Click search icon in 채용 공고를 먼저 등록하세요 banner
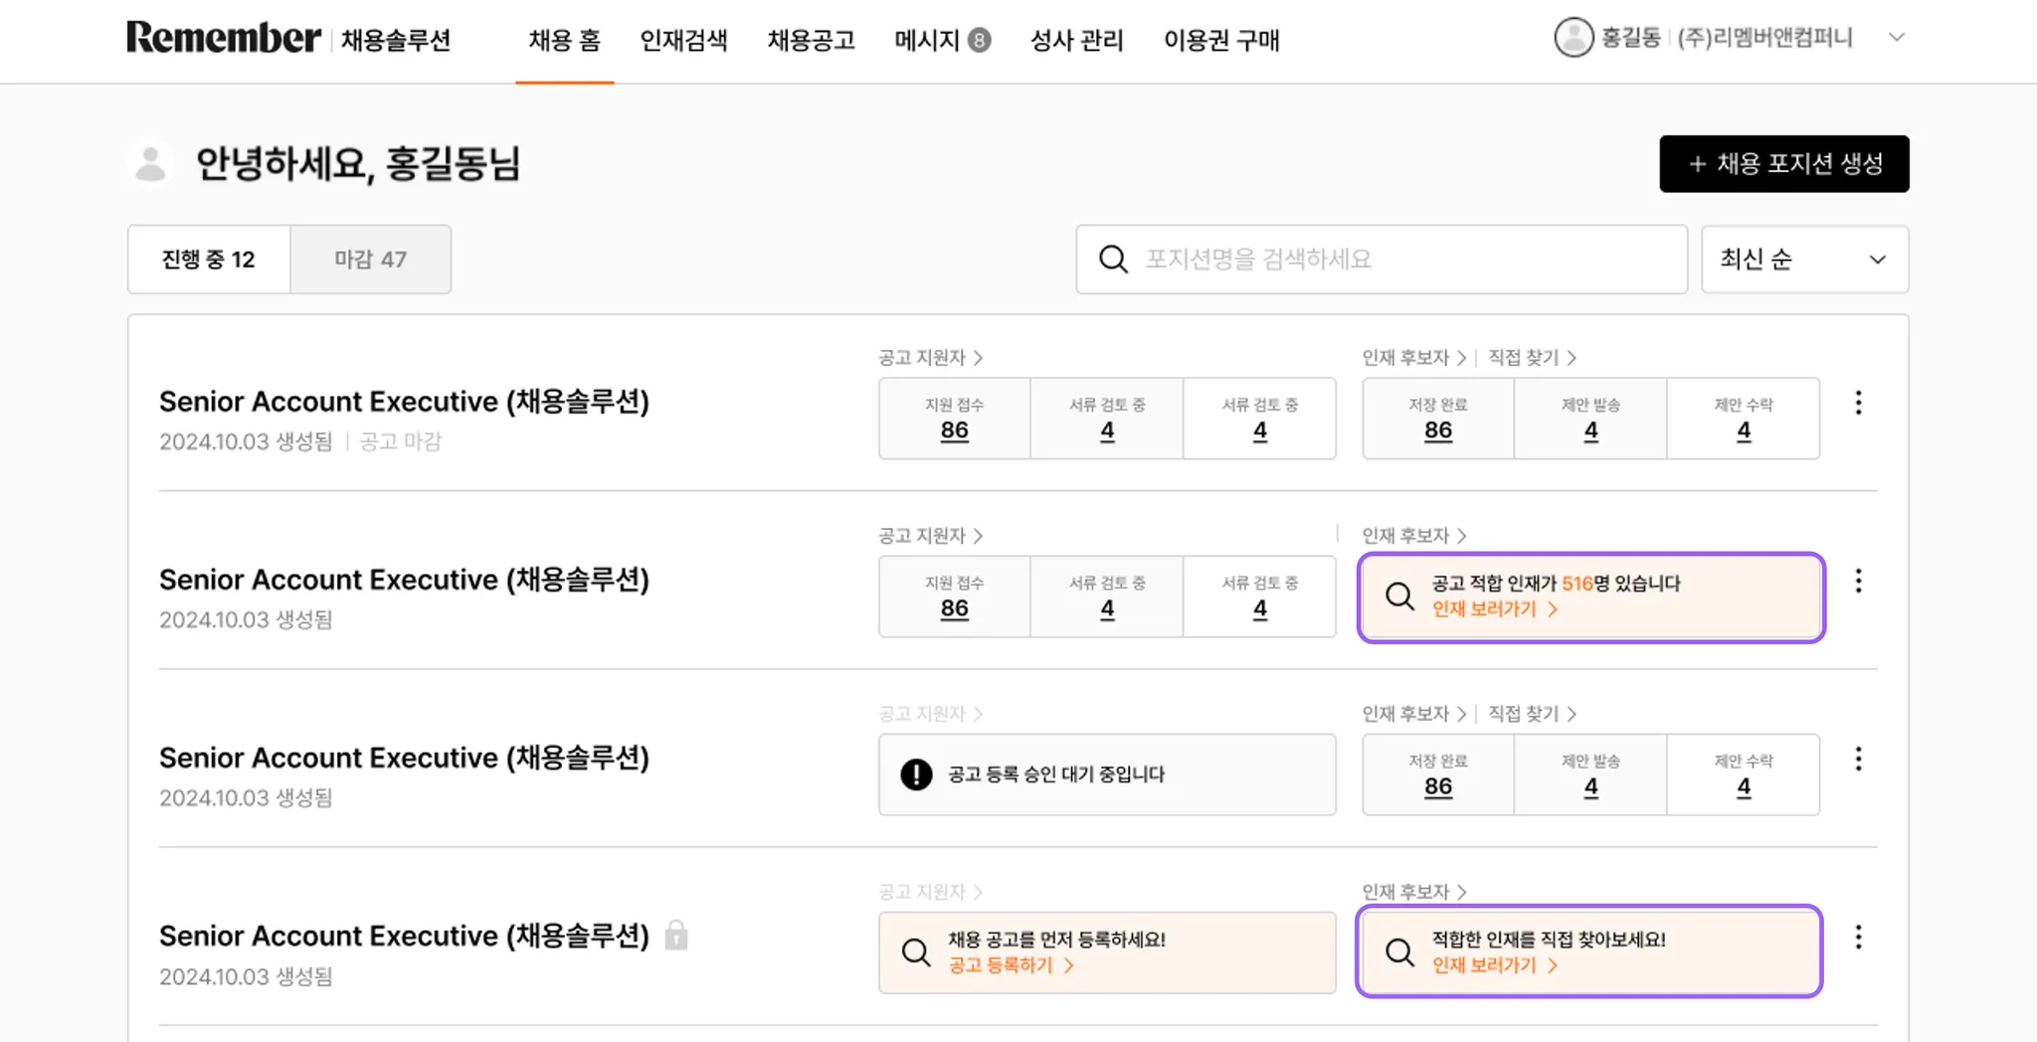 pyautogui.click(x=916, y=953)
